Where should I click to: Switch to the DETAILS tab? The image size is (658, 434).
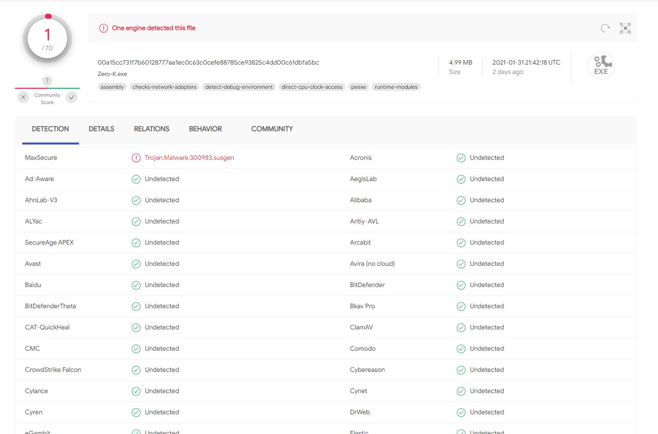click(101, 129)
